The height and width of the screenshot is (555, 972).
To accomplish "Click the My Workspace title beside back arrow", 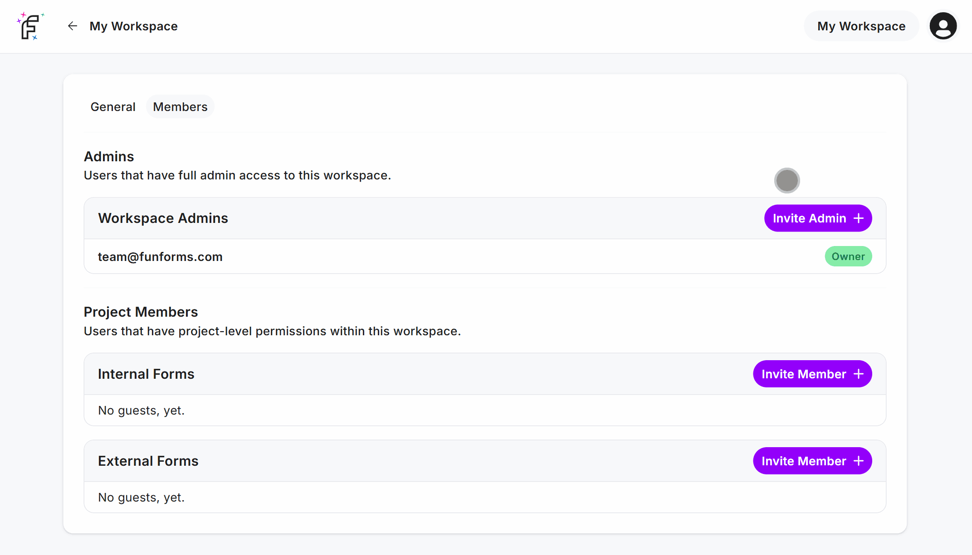I will 134,26.
